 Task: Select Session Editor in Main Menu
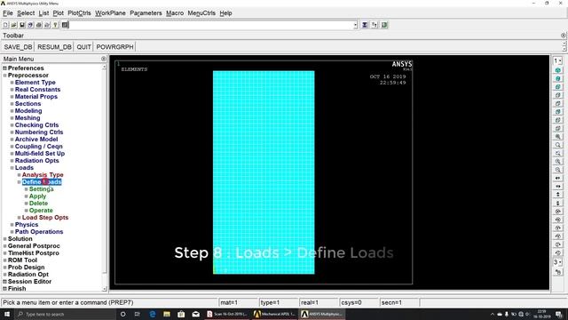point(29,282)
